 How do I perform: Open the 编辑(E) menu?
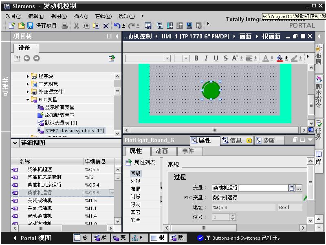point(36,16)
